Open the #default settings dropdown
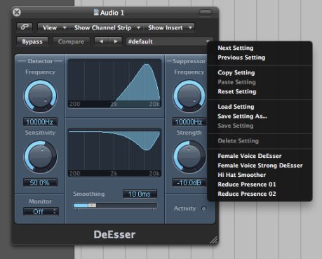 point(170,41)
